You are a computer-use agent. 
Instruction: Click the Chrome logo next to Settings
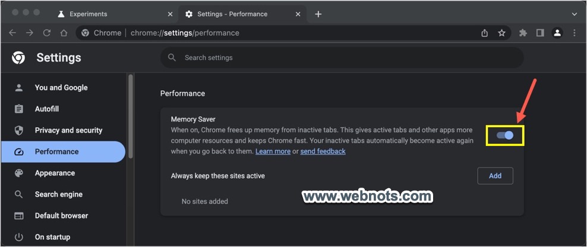pos(18,58)
